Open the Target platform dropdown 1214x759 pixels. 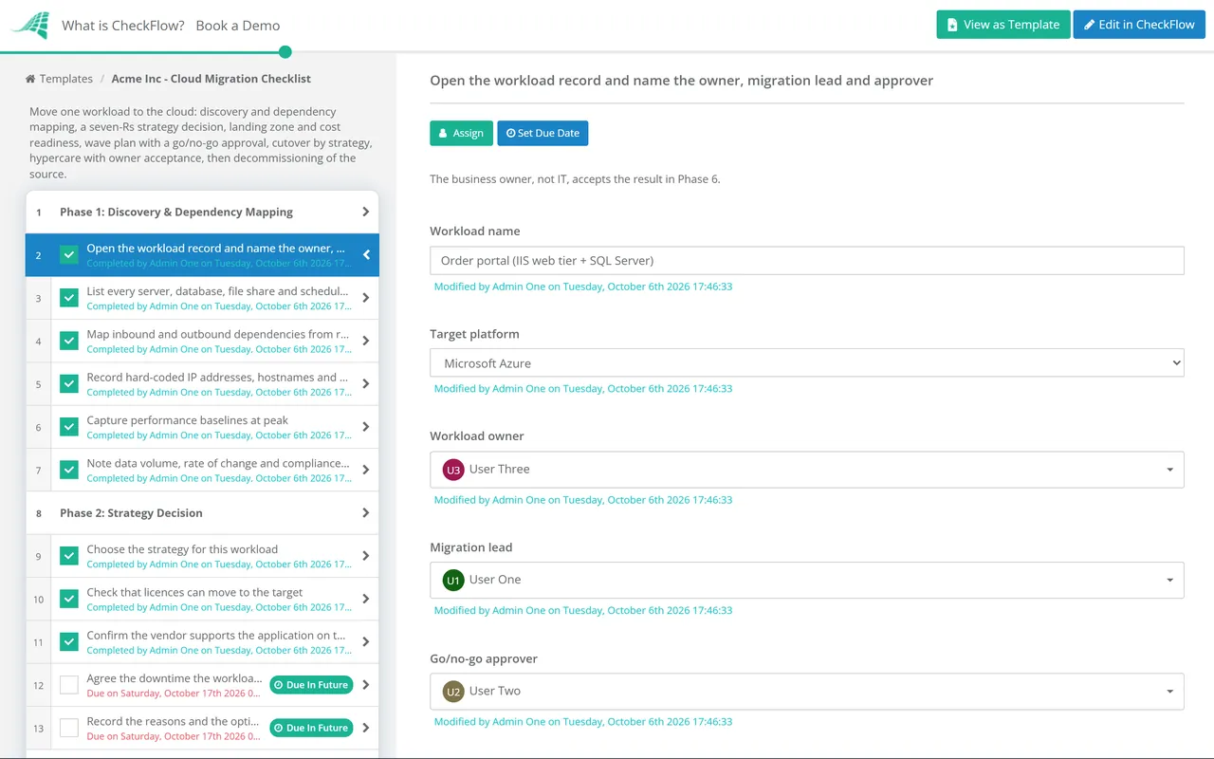(807, 362)
